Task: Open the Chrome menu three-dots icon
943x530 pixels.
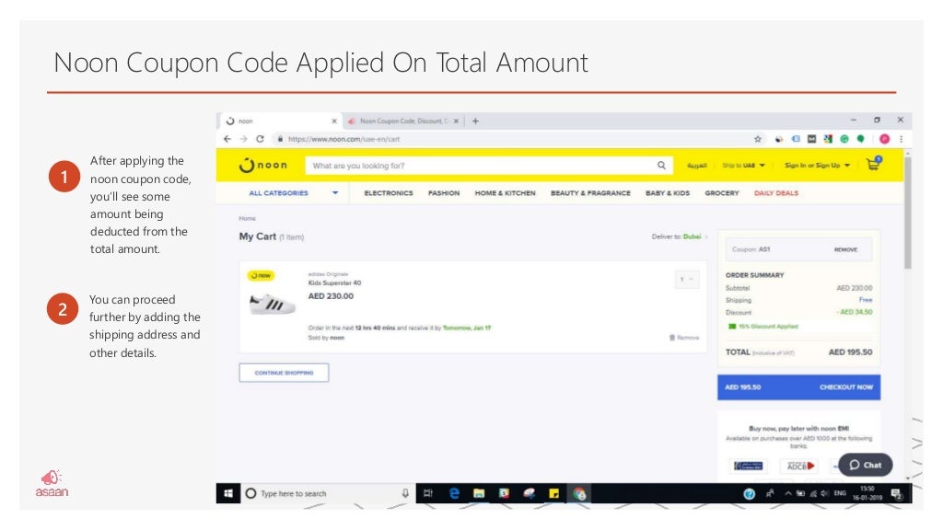Action: coord(901,139)
